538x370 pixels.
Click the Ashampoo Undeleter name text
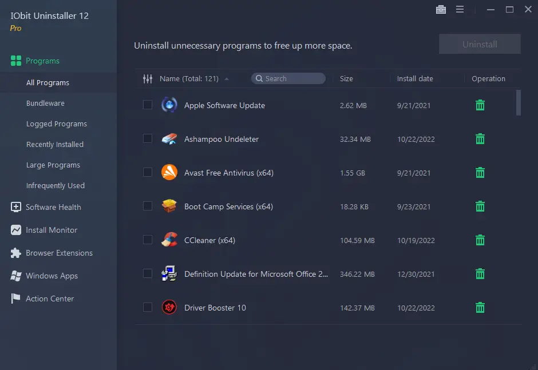click(x=221, y=139)
